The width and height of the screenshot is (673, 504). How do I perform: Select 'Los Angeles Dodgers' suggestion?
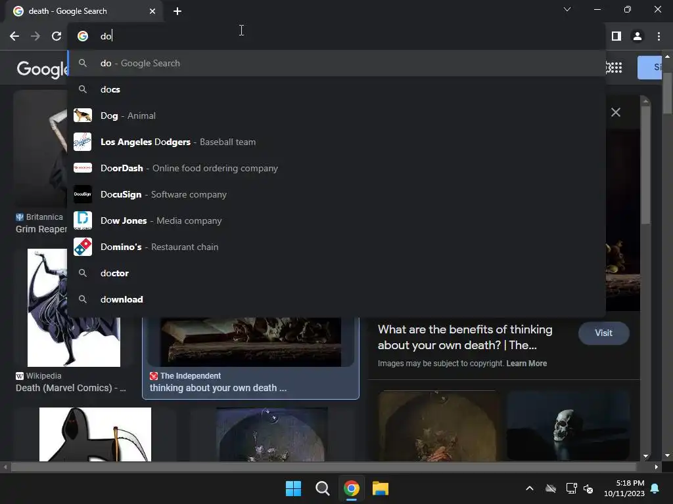click(x=336, y=142)
